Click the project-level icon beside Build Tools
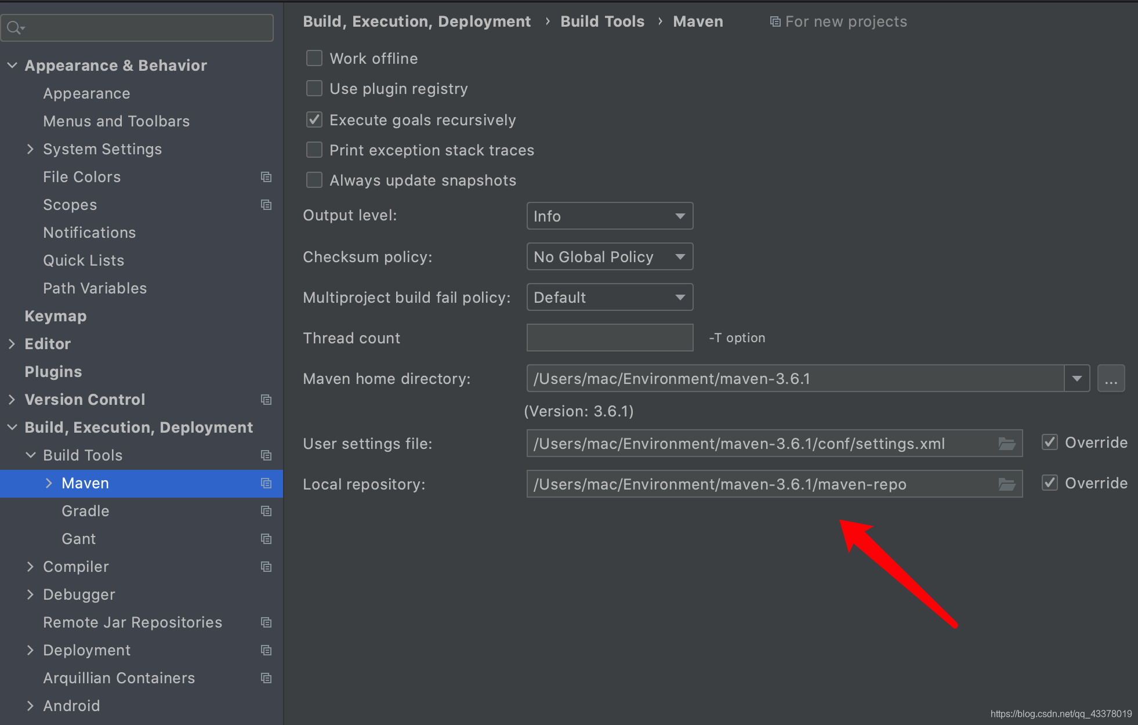 (x=266, y=455)
